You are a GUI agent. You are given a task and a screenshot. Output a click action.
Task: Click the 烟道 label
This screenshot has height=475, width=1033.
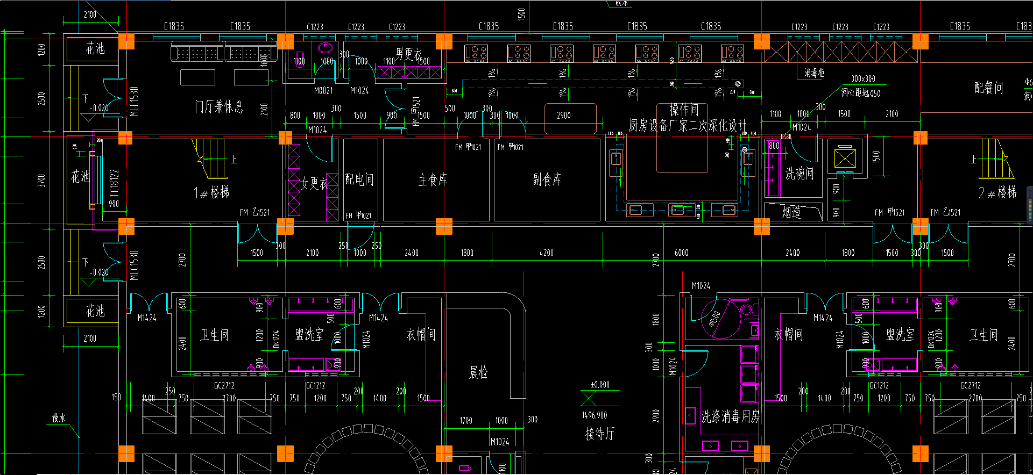pyautogui.click(x=791, y=212)
